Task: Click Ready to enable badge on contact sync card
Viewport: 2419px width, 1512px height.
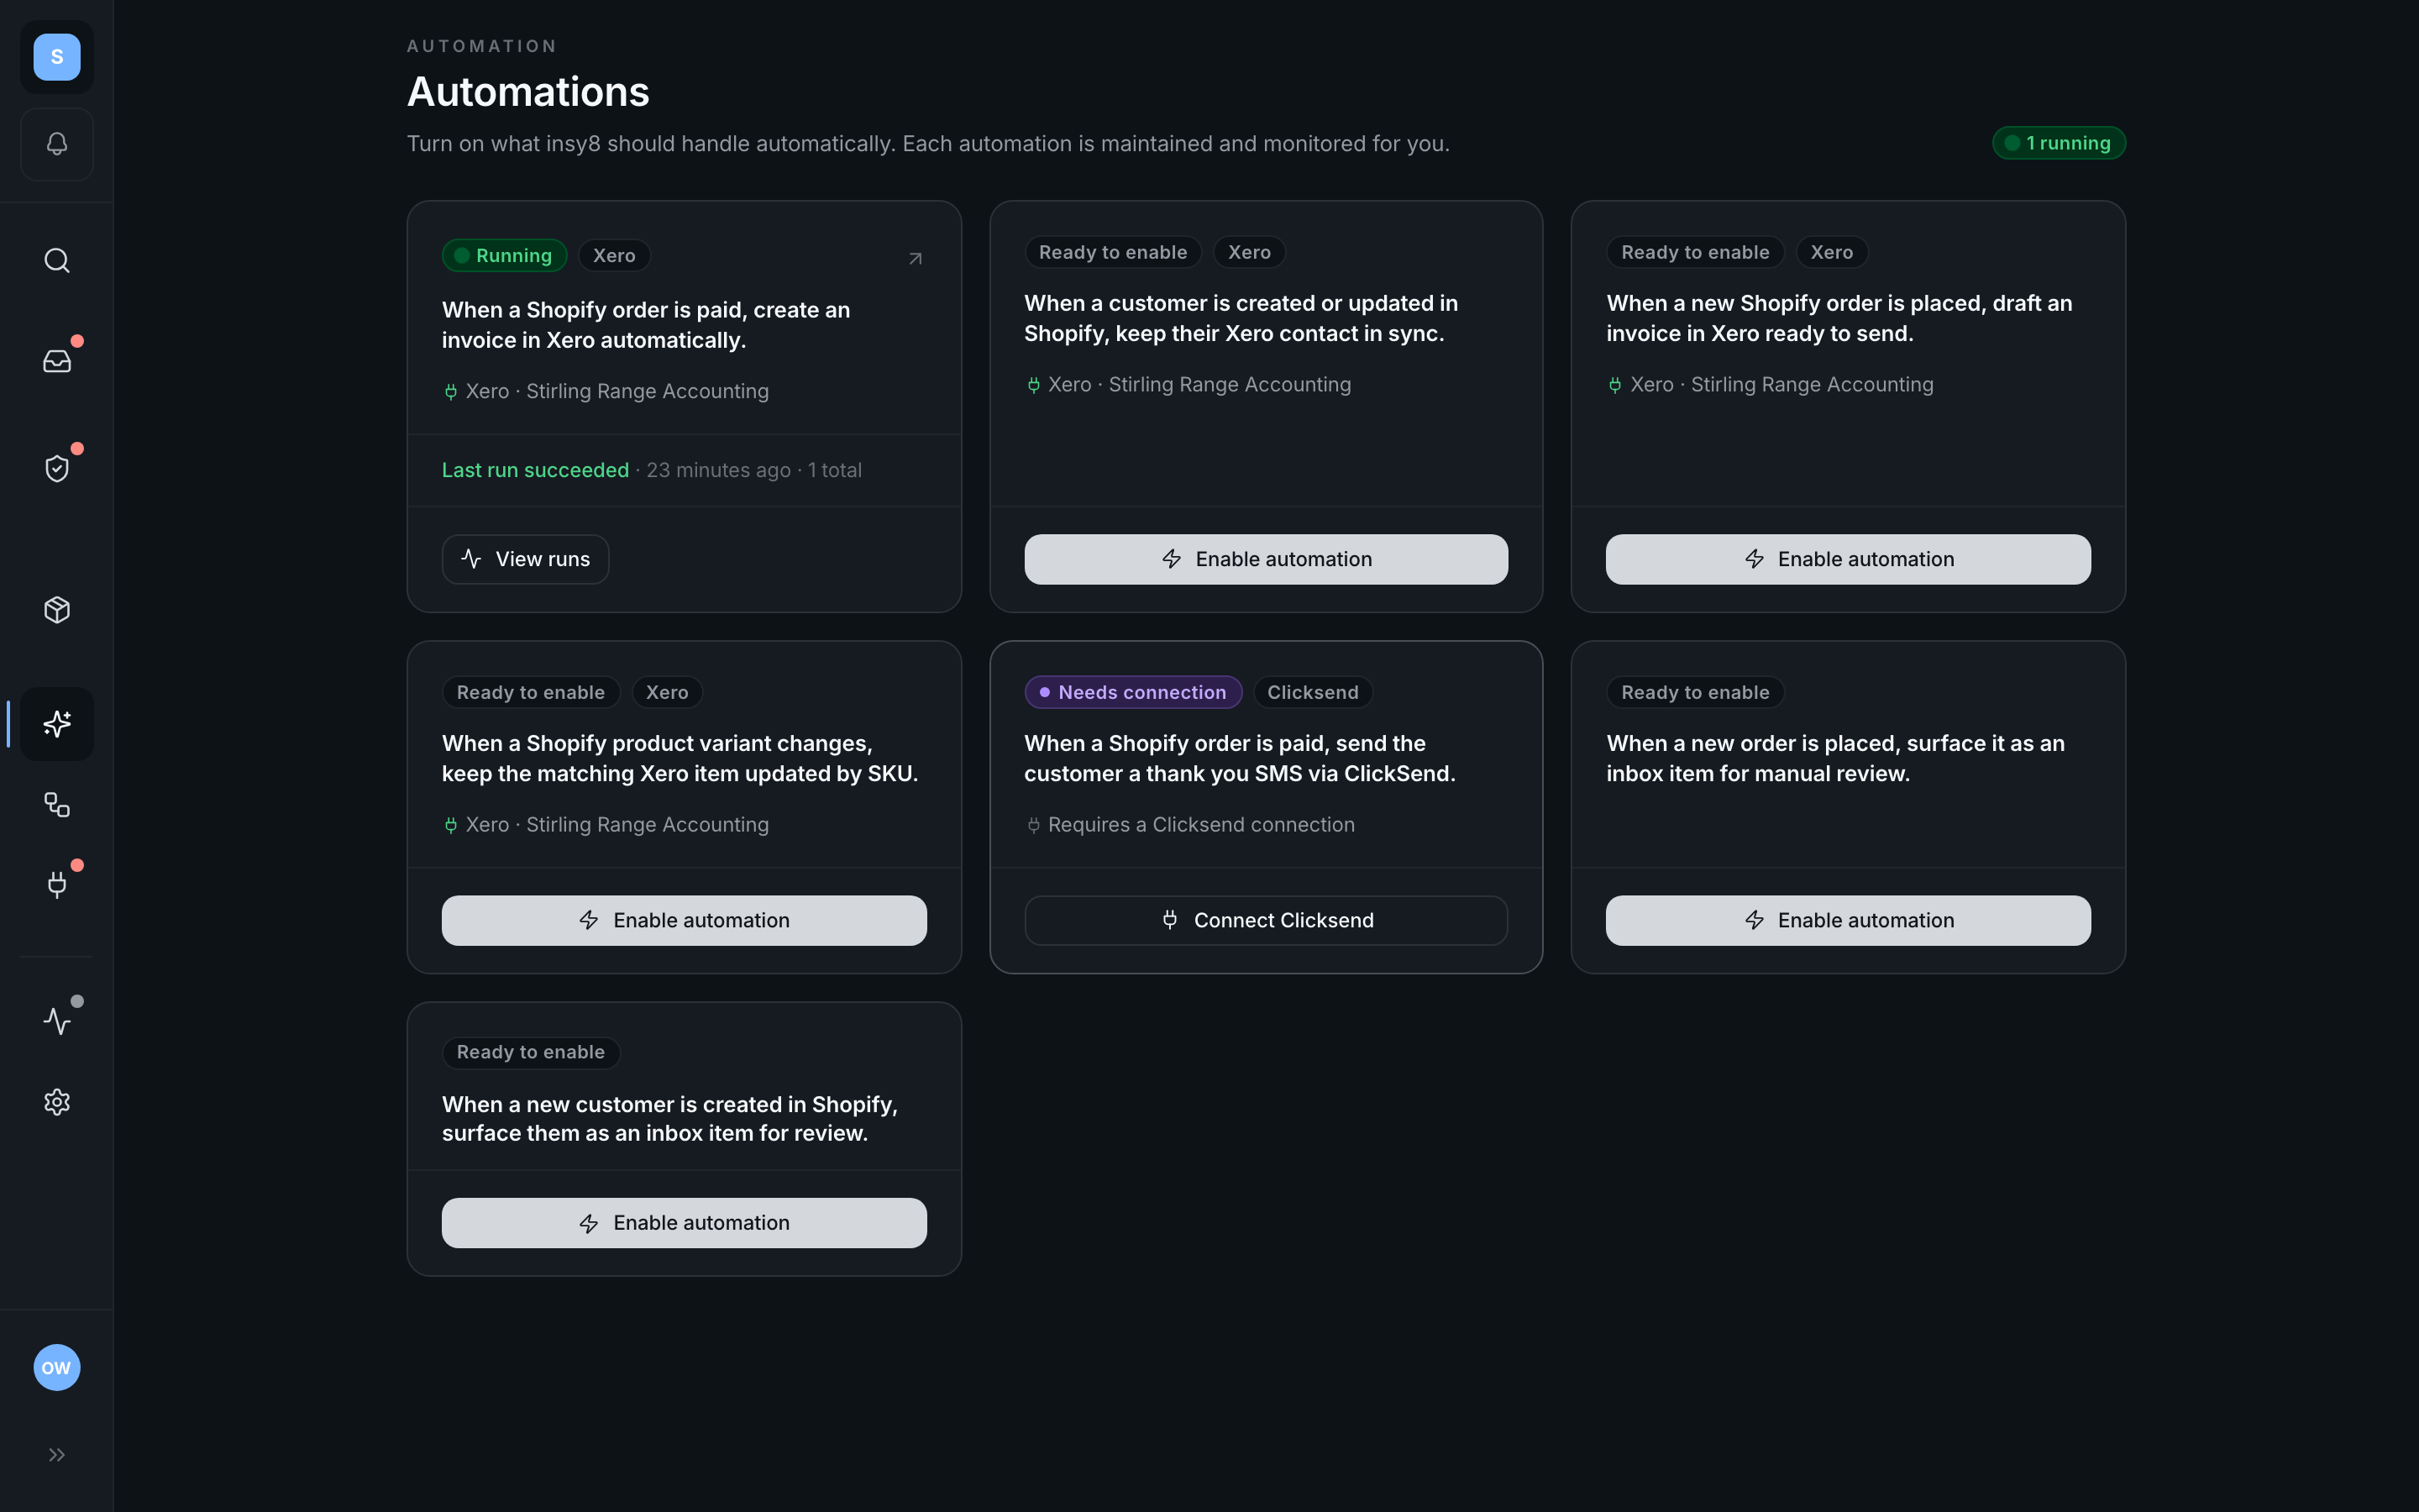Action: [1113, 252]
